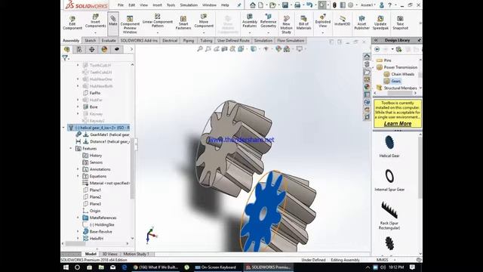Open ConfigurationManager tab icon
This screenshot has height=272, width=483.
point(92,49)
